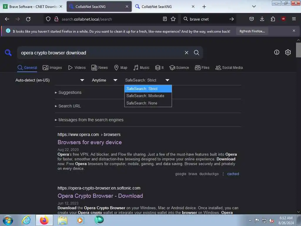Screen dimensions: 301x226
Task: Open Opera Crypto Browser - Download result
Action: pyautogui.click(x=100, y=196)
